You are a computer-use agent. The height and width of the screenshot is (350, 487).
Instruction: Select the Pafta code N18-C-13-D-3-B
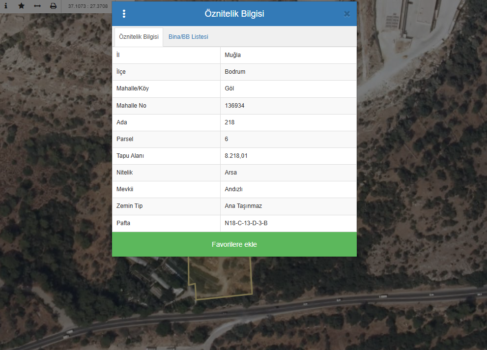(246, 223)
